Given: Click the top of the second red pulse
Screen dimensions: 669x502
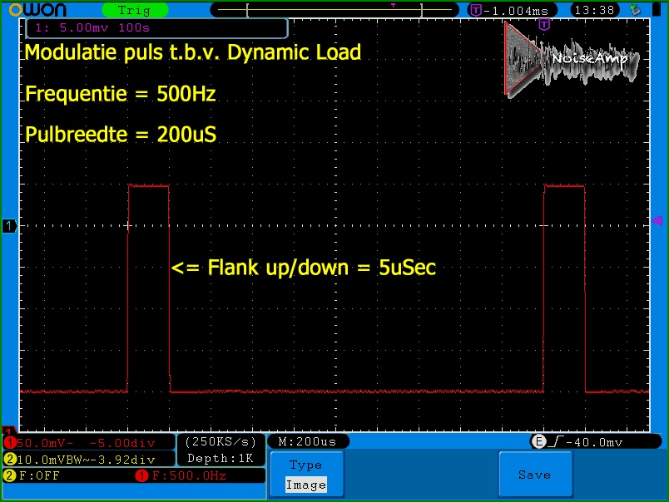Looking at the screenshot, I should [x=564, y=185].
